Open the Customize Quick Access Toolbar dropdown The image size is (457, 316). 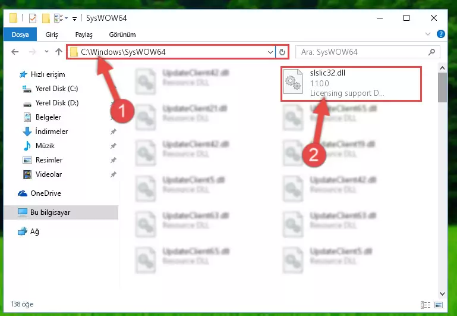(75, 19)
